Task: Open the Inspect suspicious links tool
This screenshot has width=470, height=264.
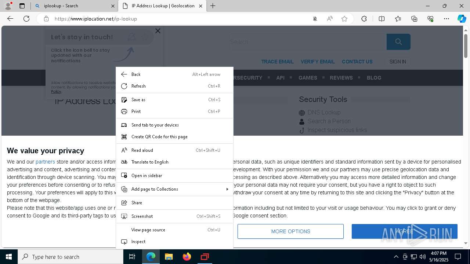Action: (x=337, y=130)
